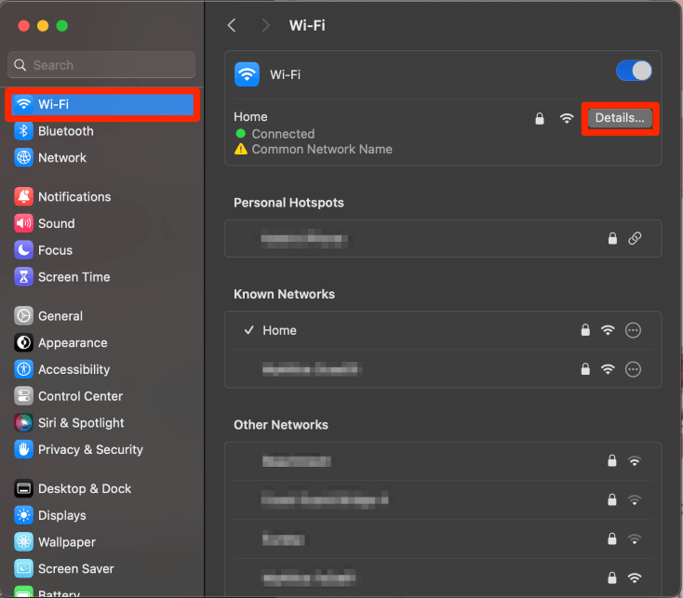Click the Bluetooth icon in sidebar
The image size is (683, 598).
[x=23, y=131]
